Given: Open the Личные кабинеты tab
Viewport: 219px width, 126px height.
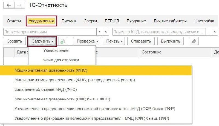Looking at the screenshot, I should [170, 21].
